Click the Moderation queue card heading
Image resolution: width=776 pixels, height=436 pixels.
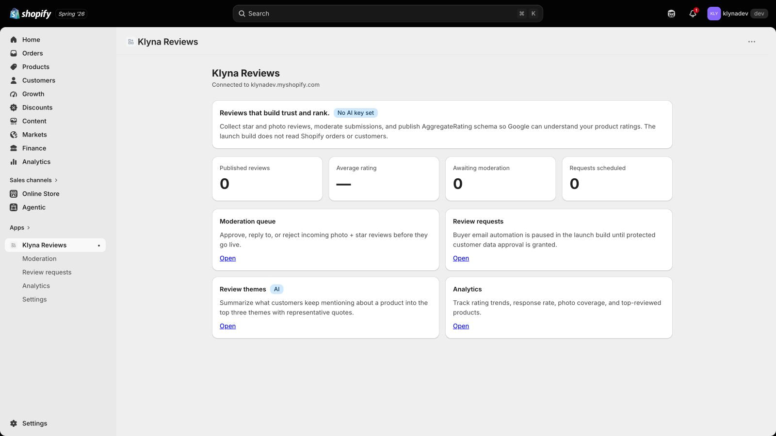(x=247, y=221)
